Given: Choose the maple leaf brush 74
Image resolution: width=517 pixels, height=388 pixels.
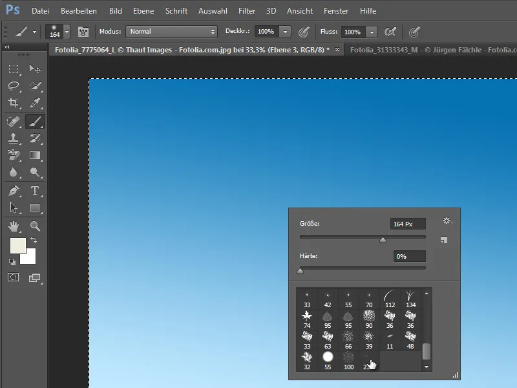Looking at the screenshot, I should point(306,319).
